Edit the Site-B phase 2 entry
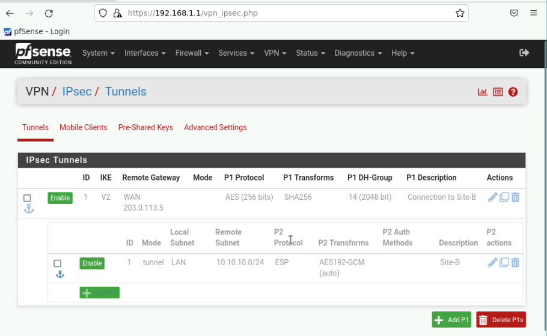This screenshot has width=547, height=336. [492, 263]
